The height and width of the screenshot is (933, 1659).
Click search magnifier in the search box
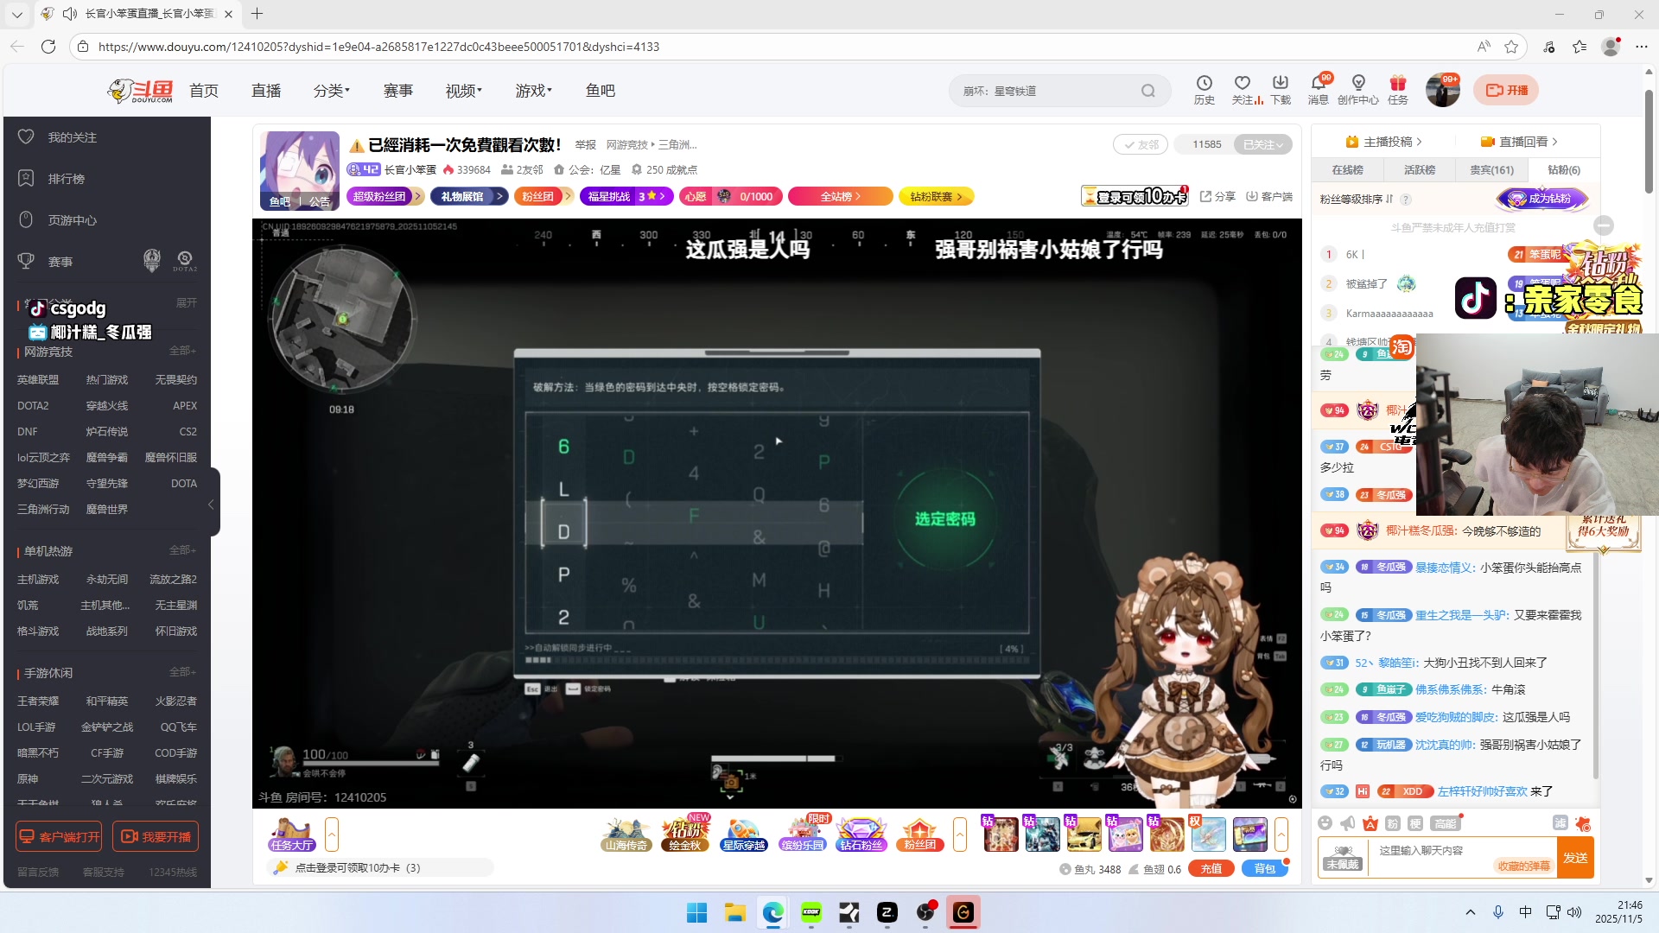(x=1147, y=91)
